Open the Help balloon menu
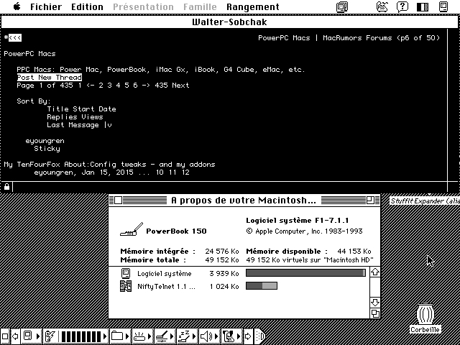The width and height of the screenshot is (460, 345). click(x=402, y=6)
